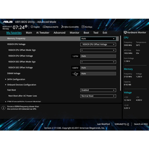This screenshot has width=149, height=149.
Task: Click the Voltage heading in Hardware Monitor
Action: coord(128,93)
